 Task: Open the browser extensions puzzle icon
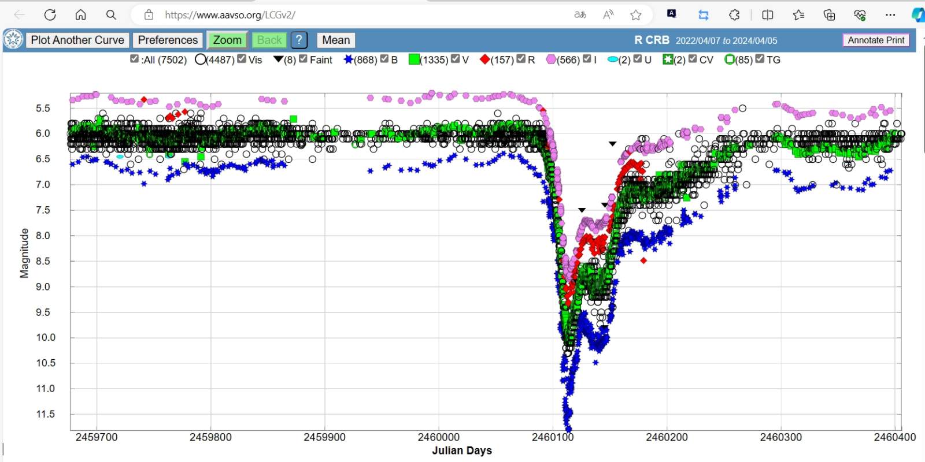pyautogui.click(x=734, y=15)
